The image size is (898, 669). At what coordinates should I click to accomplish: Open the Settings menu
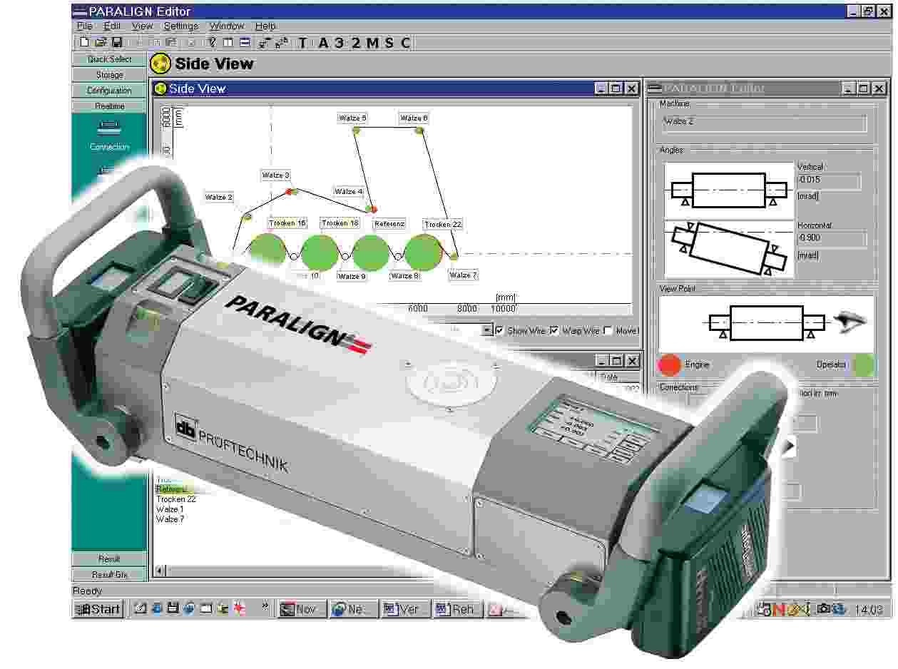[180, 26]
